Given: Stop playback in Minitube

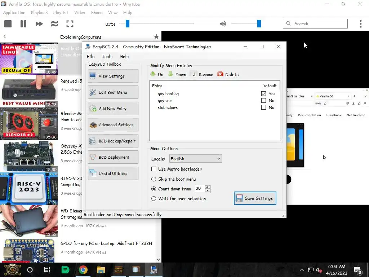Looking at the screenshot, I should 8,23.
